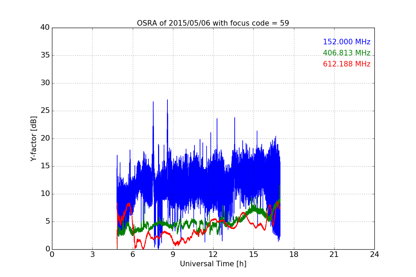Select the green 406.813 MHz legend label
Image resolution: width=416 pixels, height=277 pixels.
click(x=347, y=53)
